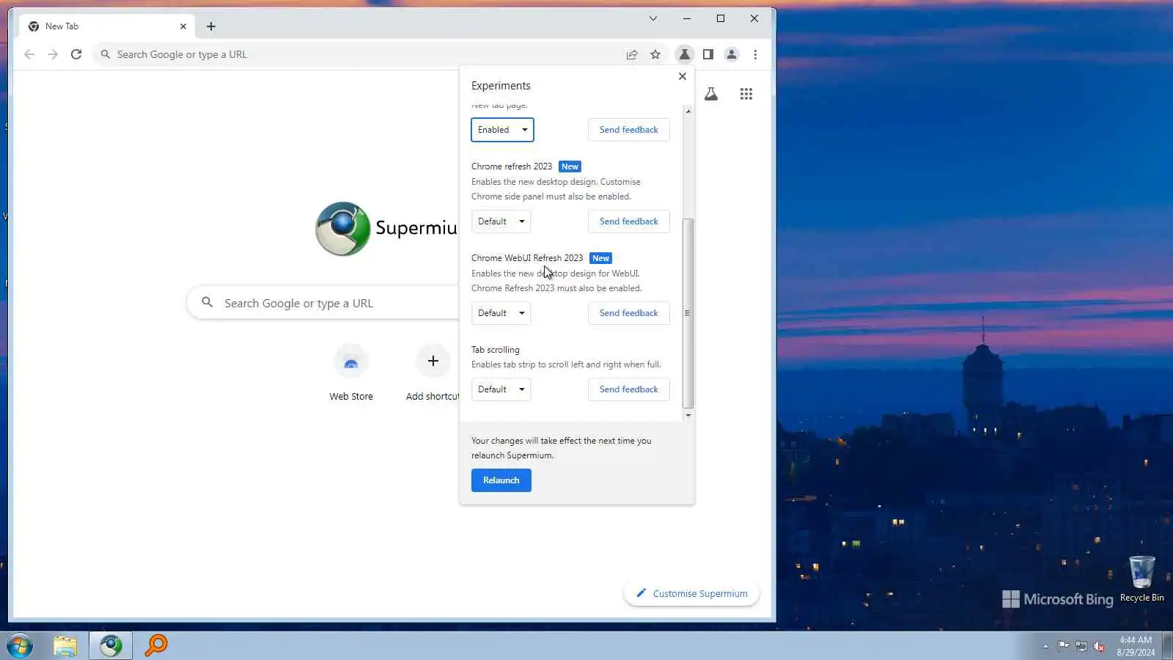Viewport: 1173px width, 660px height.
Task: Open the side panel icon
Action: (708, 54)
